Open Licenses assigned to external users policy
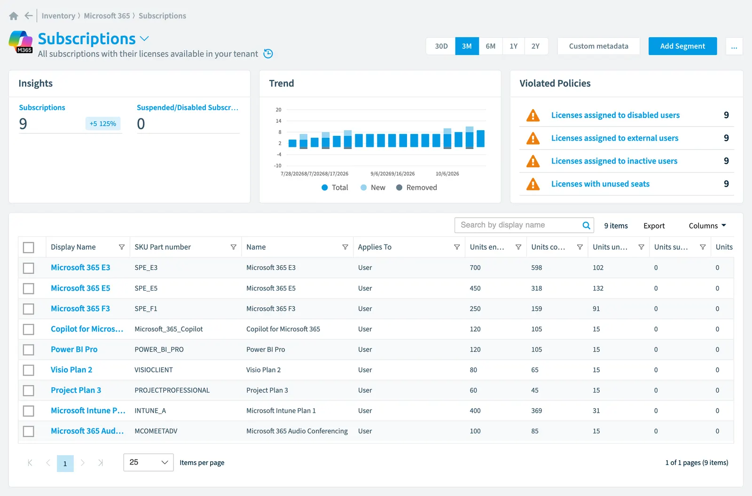The height and width of the screenshot is (496, 752). [615, 138]
